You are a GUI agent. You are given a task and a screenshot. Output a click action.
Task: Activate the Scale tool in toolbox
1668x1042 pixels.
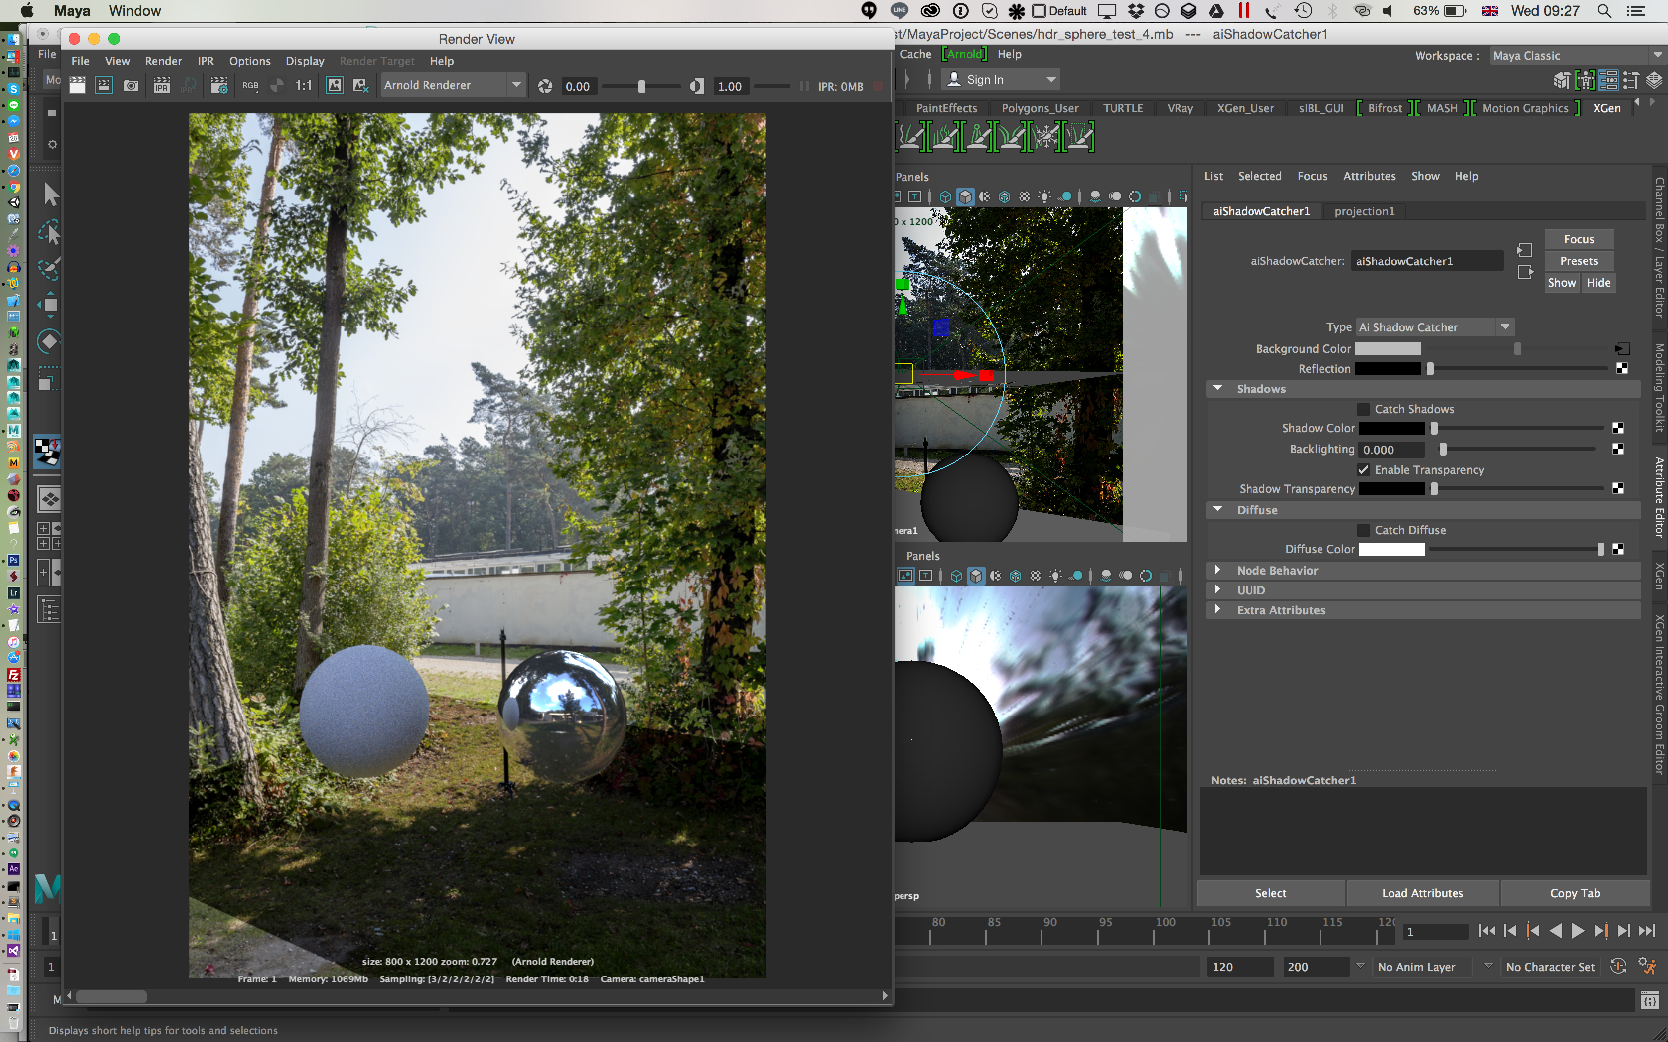coord(48,378)
